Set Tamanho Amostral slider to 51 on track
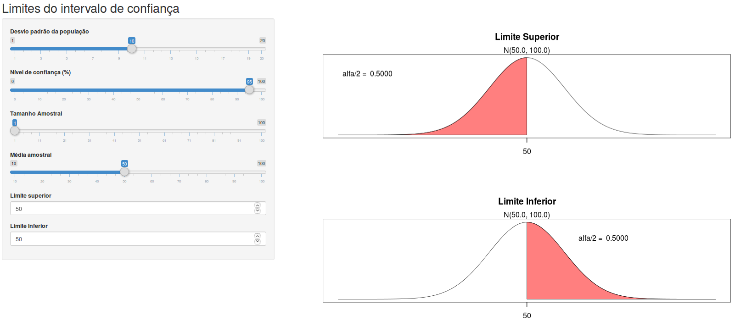 (x=140, y=131)
